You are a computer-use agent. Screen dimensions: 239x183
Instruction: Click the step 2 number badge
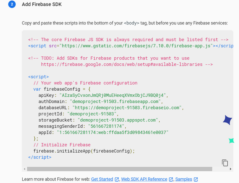[x=12, y=5]
